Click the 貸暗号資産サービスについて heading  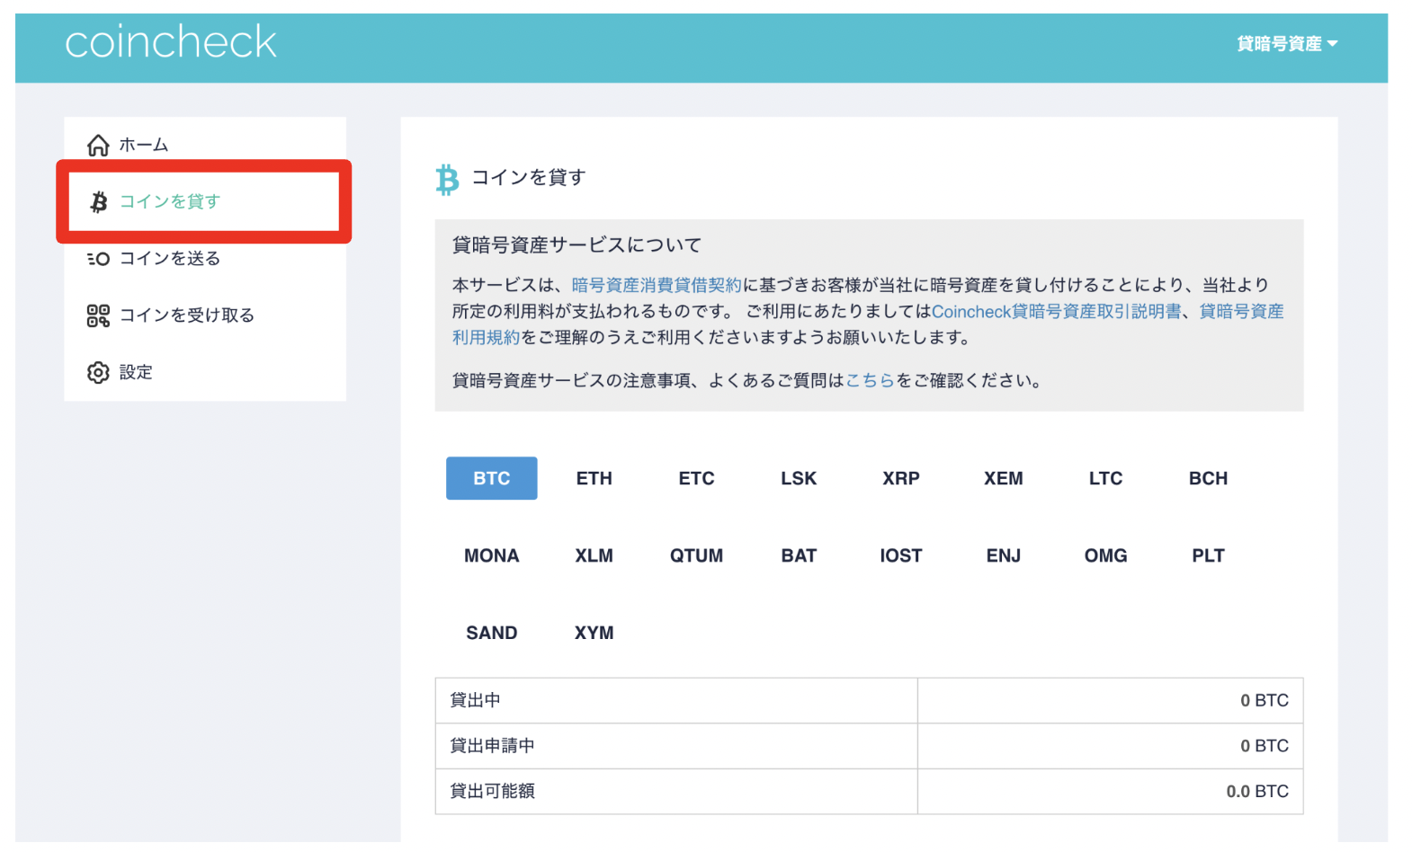tap(576, 244)
